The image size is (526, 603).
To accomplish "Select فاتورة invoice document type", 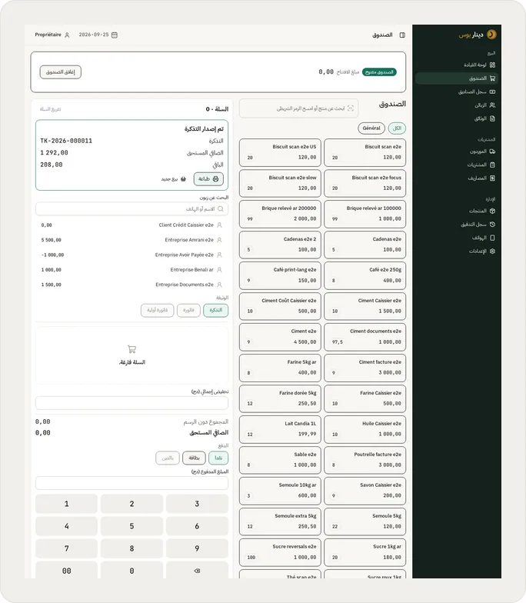I will (x=188, y=310).
